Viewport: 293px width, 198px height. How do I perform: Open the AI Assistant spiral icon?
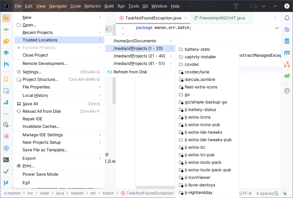point(287,29)
